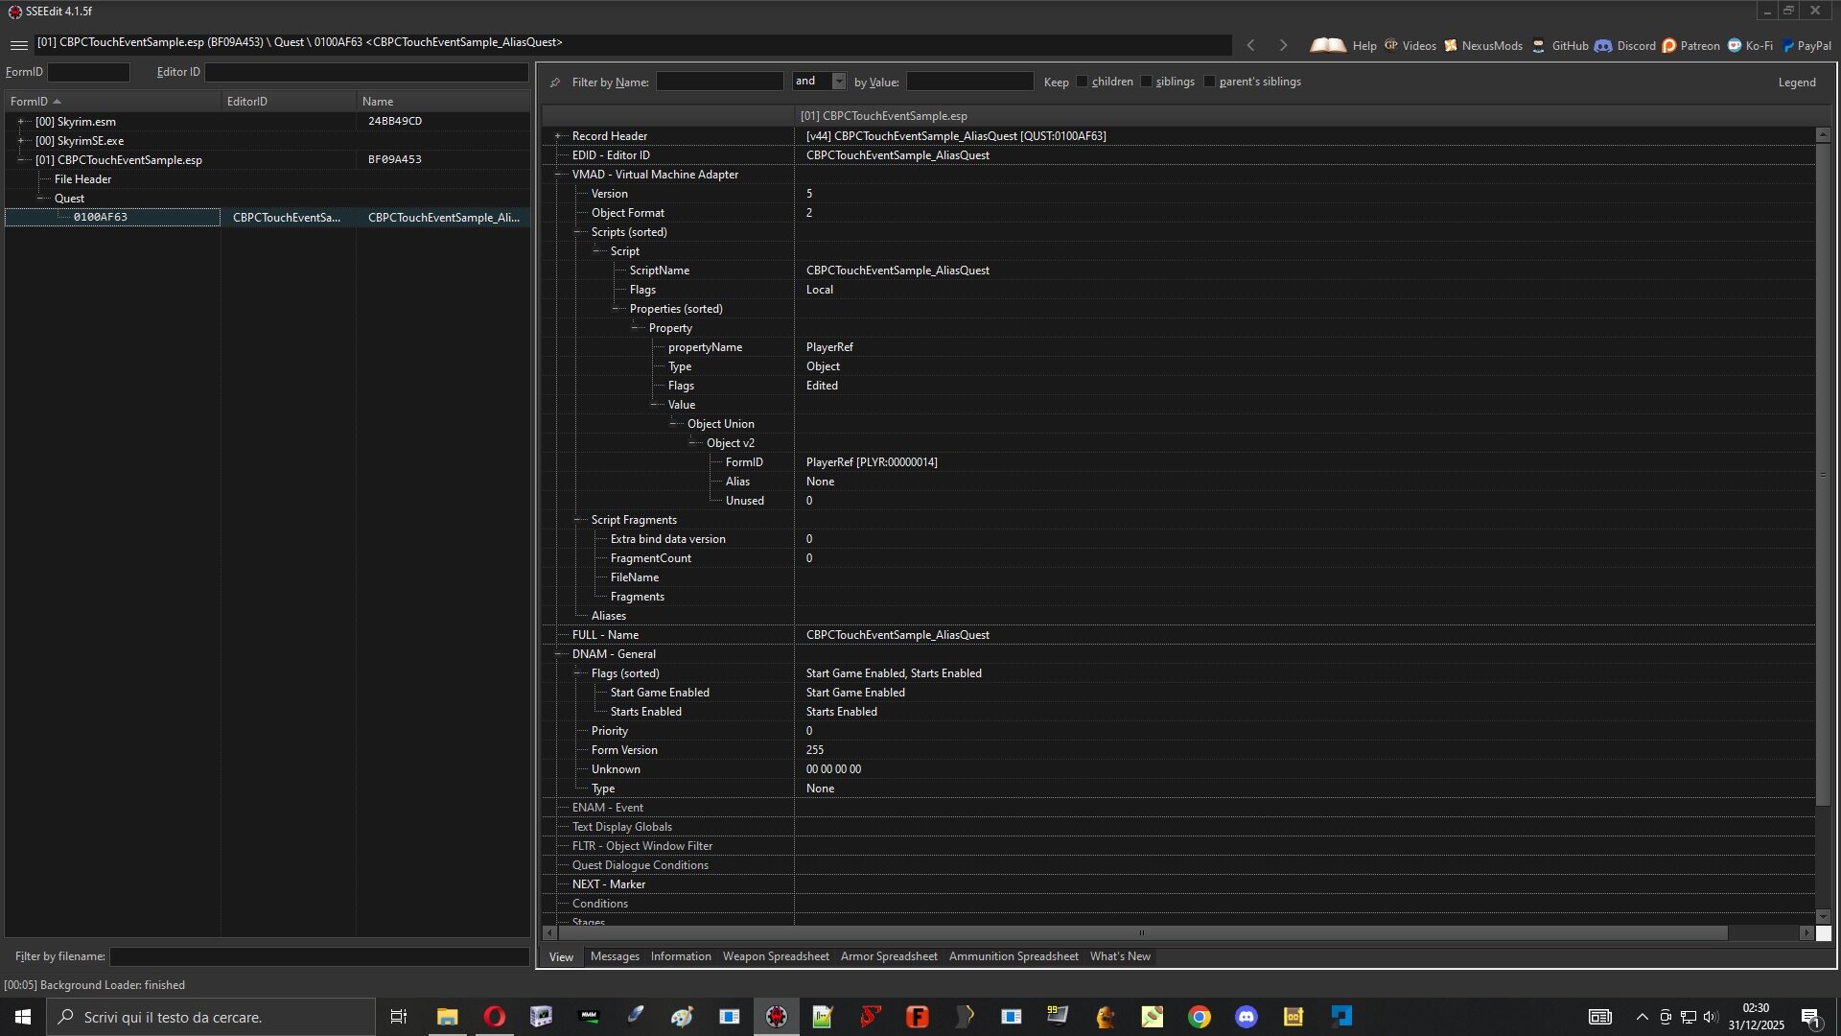
Task: Toggle the Keep siblings checkbox
Action: pos(1147,82)
